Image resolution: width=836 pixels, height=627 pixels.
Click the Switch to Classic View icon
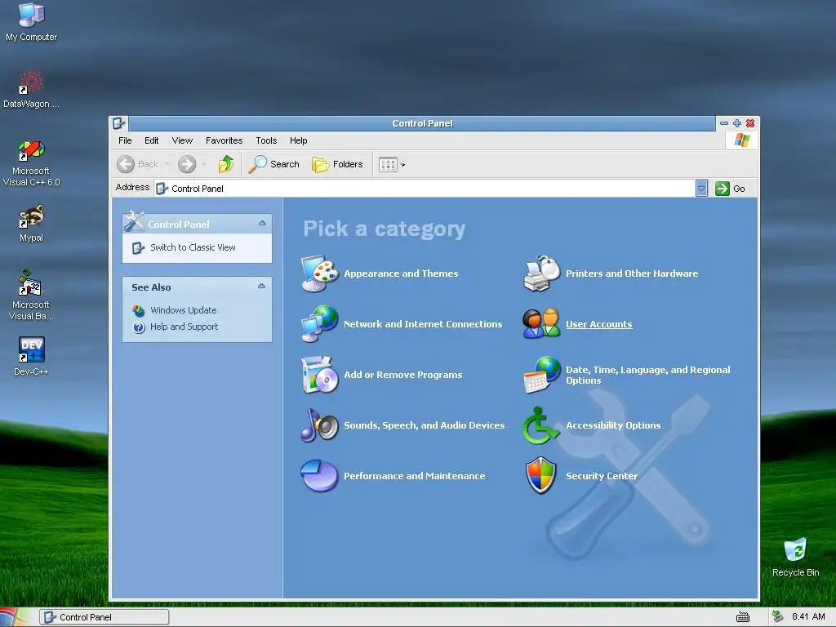(138, 248)
